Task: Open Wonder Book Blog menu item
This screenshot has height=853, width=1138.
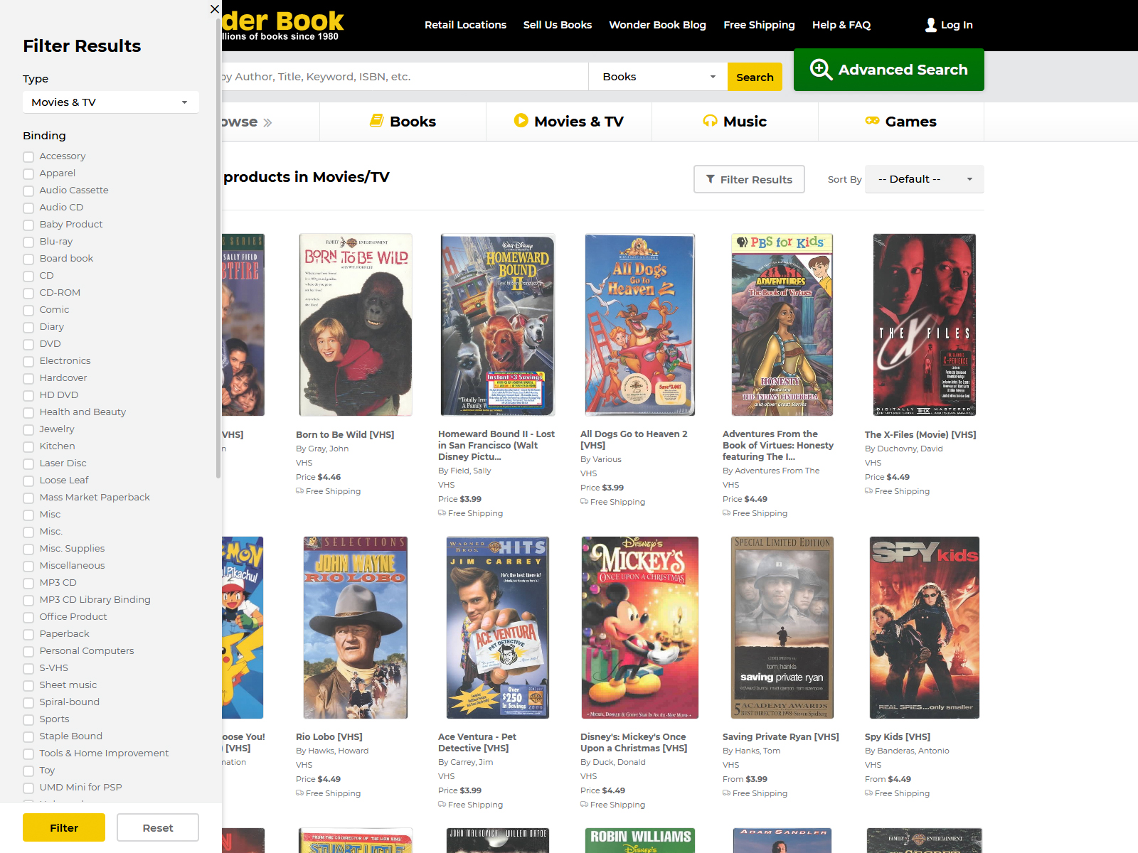Action: pos(657,25)
